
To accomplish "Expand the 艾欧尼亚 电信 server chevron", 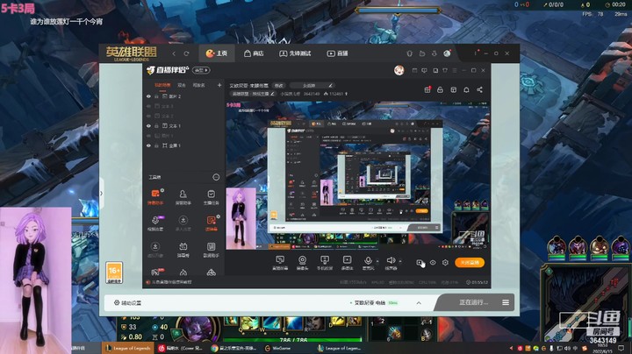I will click(x=419, y=303).
